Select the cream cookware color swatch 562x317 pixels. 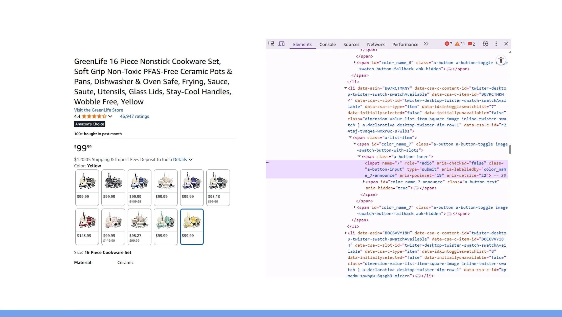(x=166, y=188)
